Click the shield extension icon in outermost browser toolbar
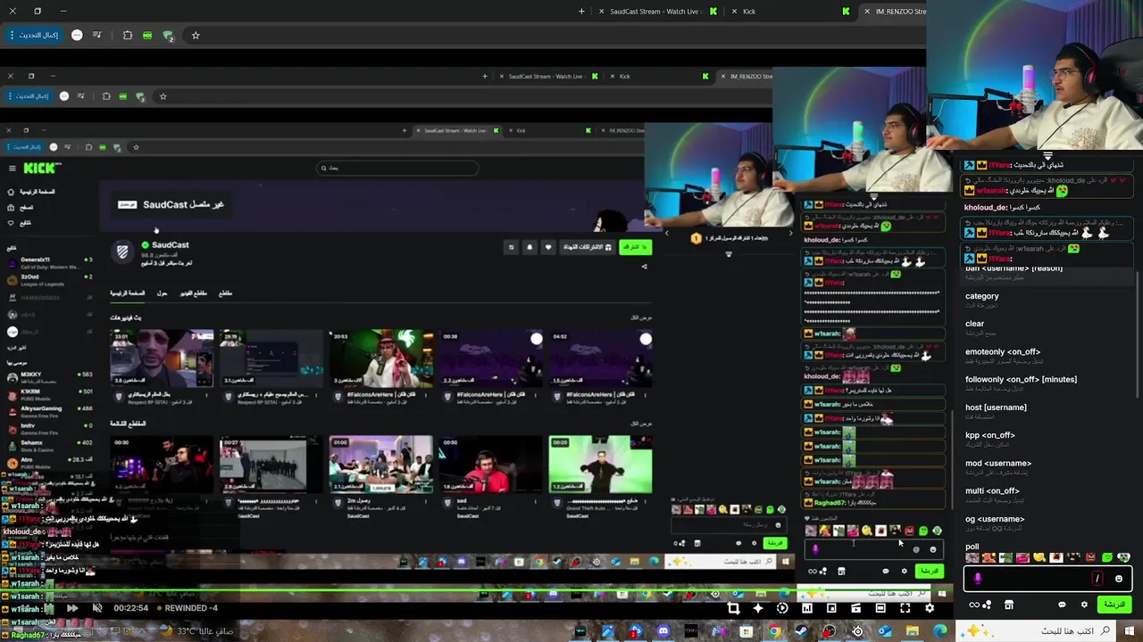This screenshot has height=642, width=1143. point(168,35)
